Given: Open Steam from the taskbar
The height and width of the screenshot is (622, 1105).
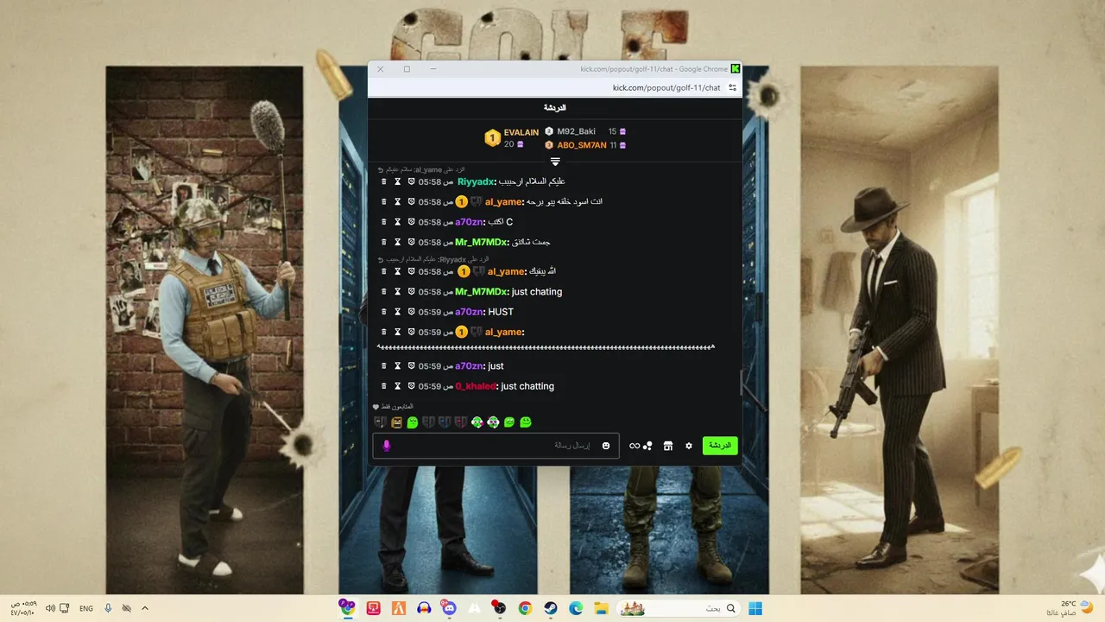Looking at the screenshot, I should [x=550, y=608].
